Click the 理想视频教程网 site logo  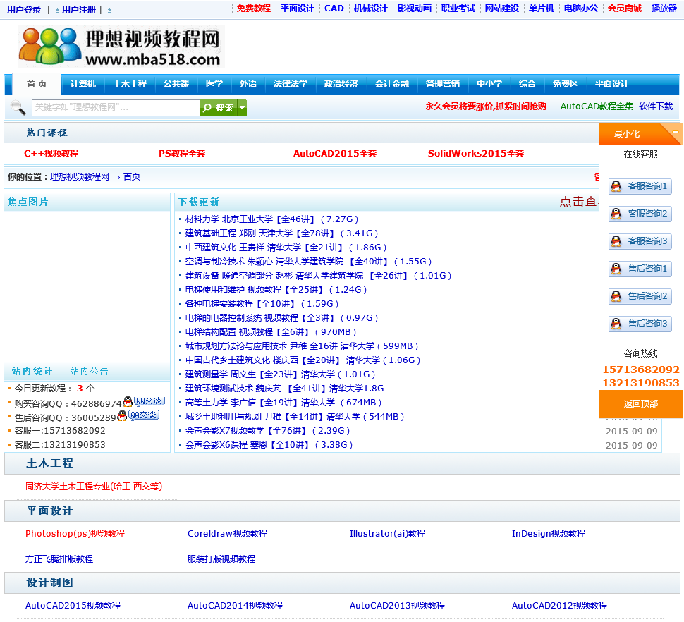point(121,47)
